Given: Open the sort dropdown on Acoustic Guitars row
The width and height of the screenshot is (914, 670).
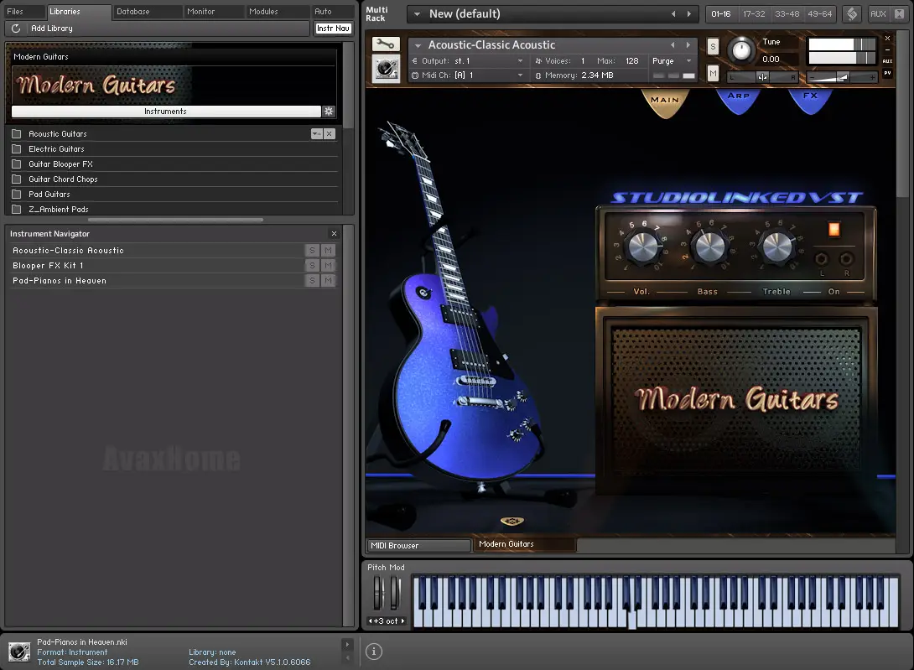Looking at the screenshot, I should [316, 133].
